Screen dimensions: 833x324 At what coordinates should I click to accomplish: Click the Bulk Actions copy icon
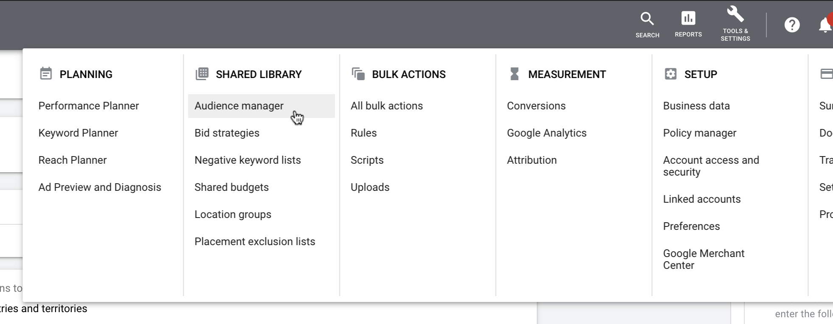359,73
